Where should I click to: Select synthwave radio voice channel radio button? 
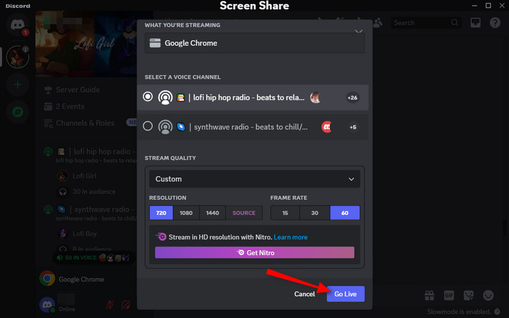coord(148,126)
